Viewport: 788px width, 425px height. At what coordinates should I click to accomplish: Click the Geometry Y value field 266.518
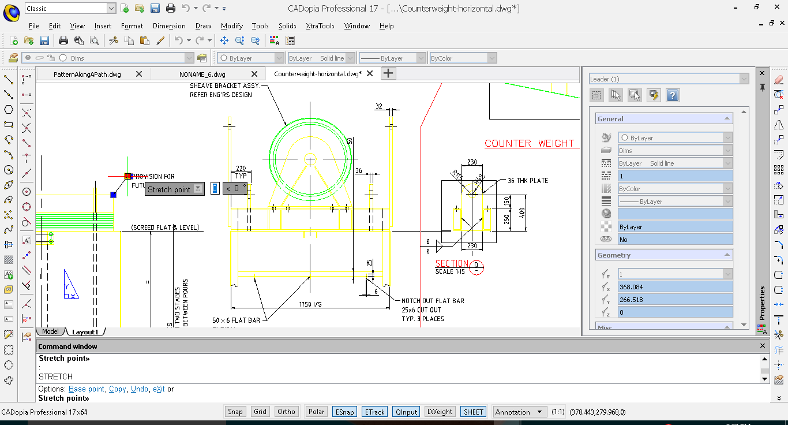675,300
